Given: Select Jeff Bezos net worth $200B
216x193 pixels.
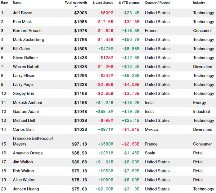Looking at the screenshot, I should (x=81, y=13).
